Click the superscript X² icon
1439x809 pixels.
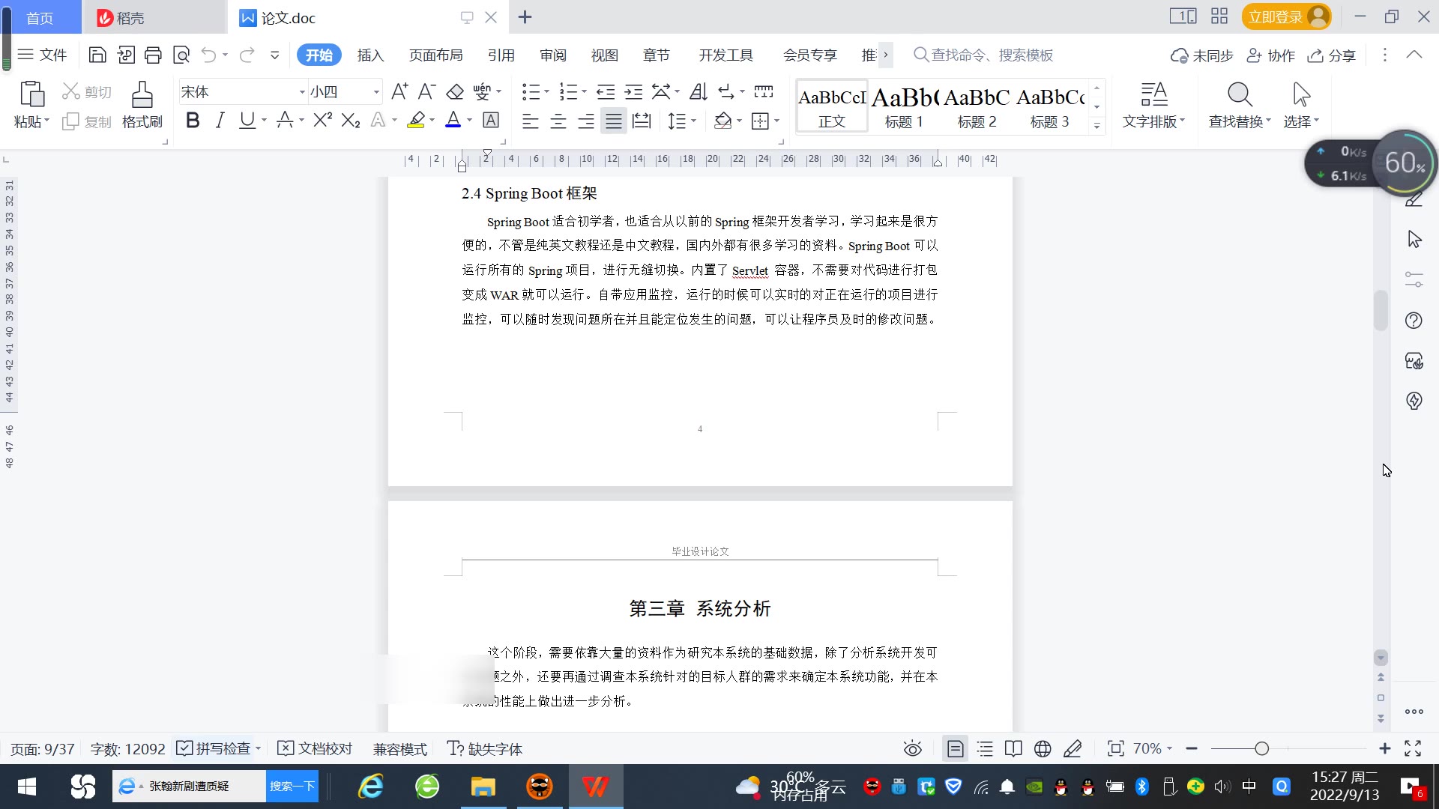click(322, 121)
